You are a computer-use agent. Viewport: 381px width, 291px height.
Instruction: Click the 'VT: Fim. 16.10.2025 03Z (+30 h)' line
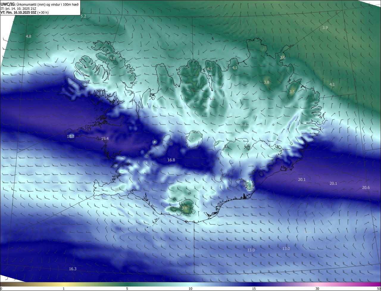[24, 12]
